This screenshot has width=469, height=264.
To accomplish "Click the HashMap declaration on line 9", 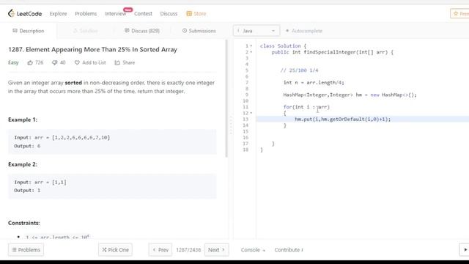I will pyautogui.click(x=350, y=95).
